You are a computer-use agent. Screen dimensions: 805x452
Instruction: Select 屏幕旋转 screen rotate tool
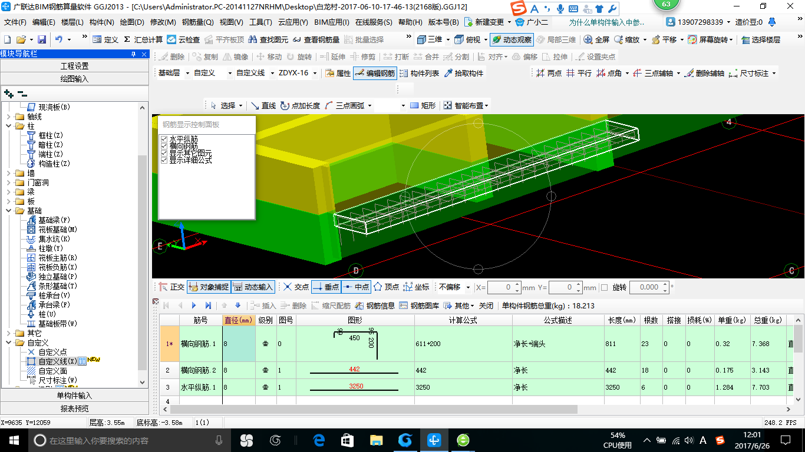[x=711, y=39]
